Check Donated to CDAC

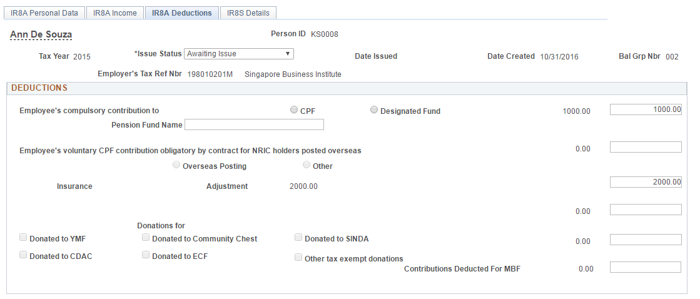[x=23, y=255]
